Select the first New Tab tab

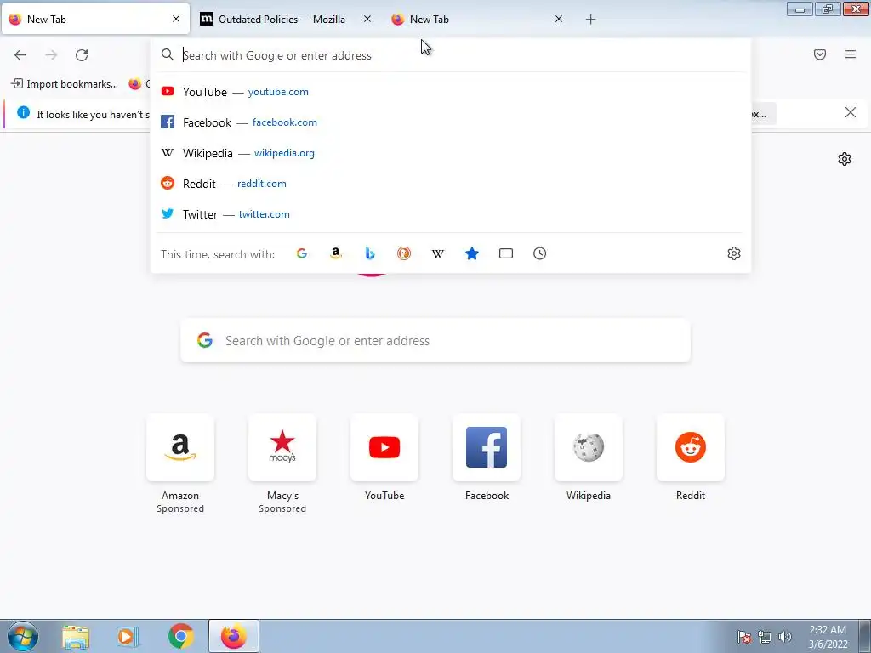coord(95,20)
